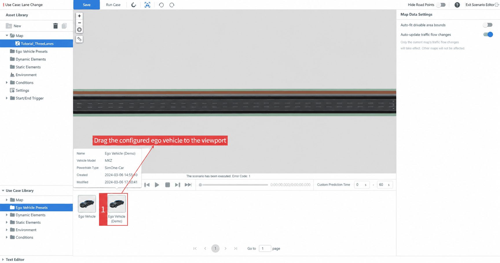Image resolution: width=500 pixels, height=263 pixels.
Task: Click the prediction start time field
Action: (362, 185)
